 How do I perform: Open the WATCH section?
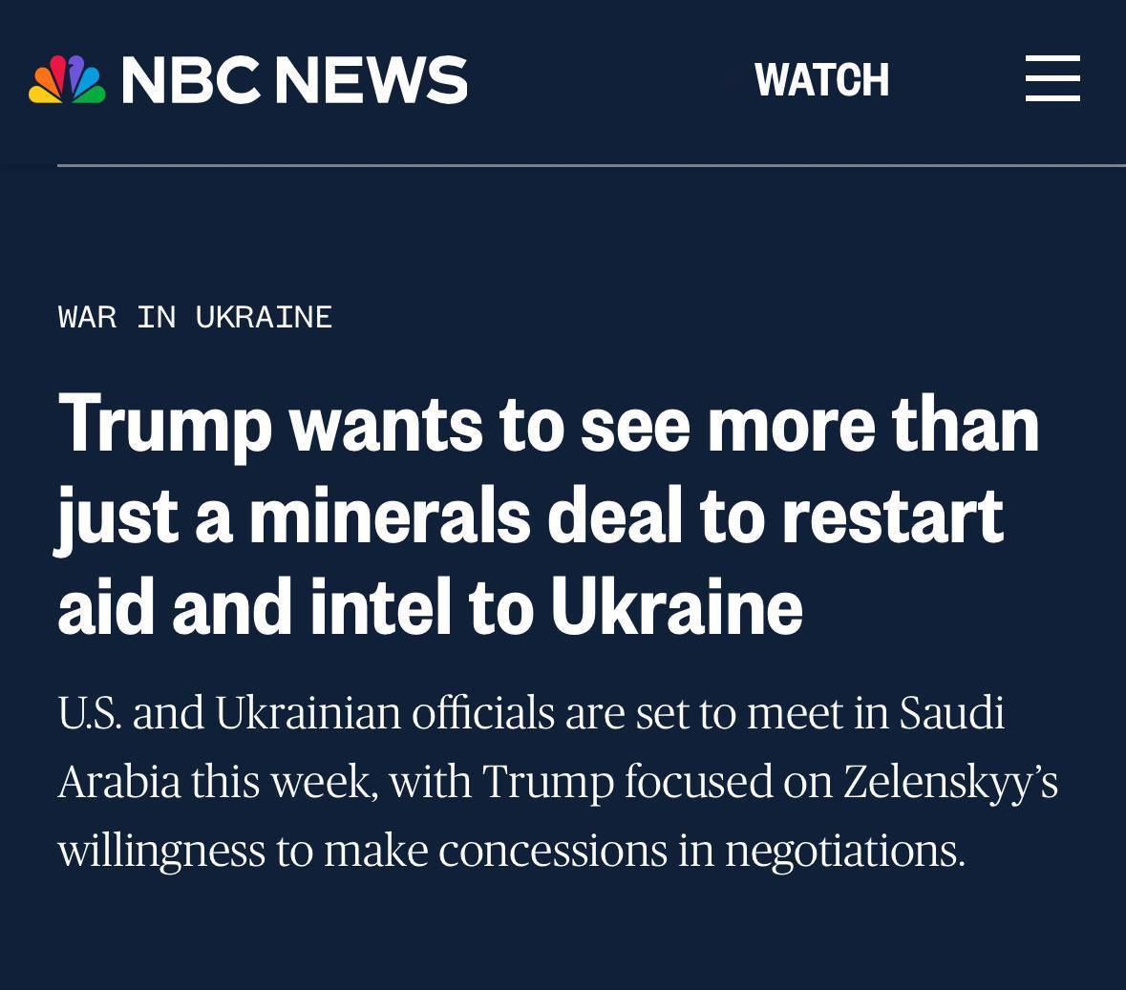821,80
